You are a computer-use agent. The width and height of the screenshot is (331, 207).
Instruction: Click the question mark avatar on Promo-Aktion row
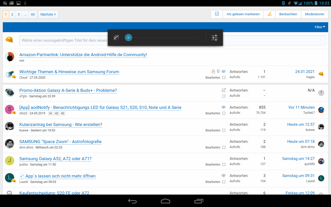321,93
